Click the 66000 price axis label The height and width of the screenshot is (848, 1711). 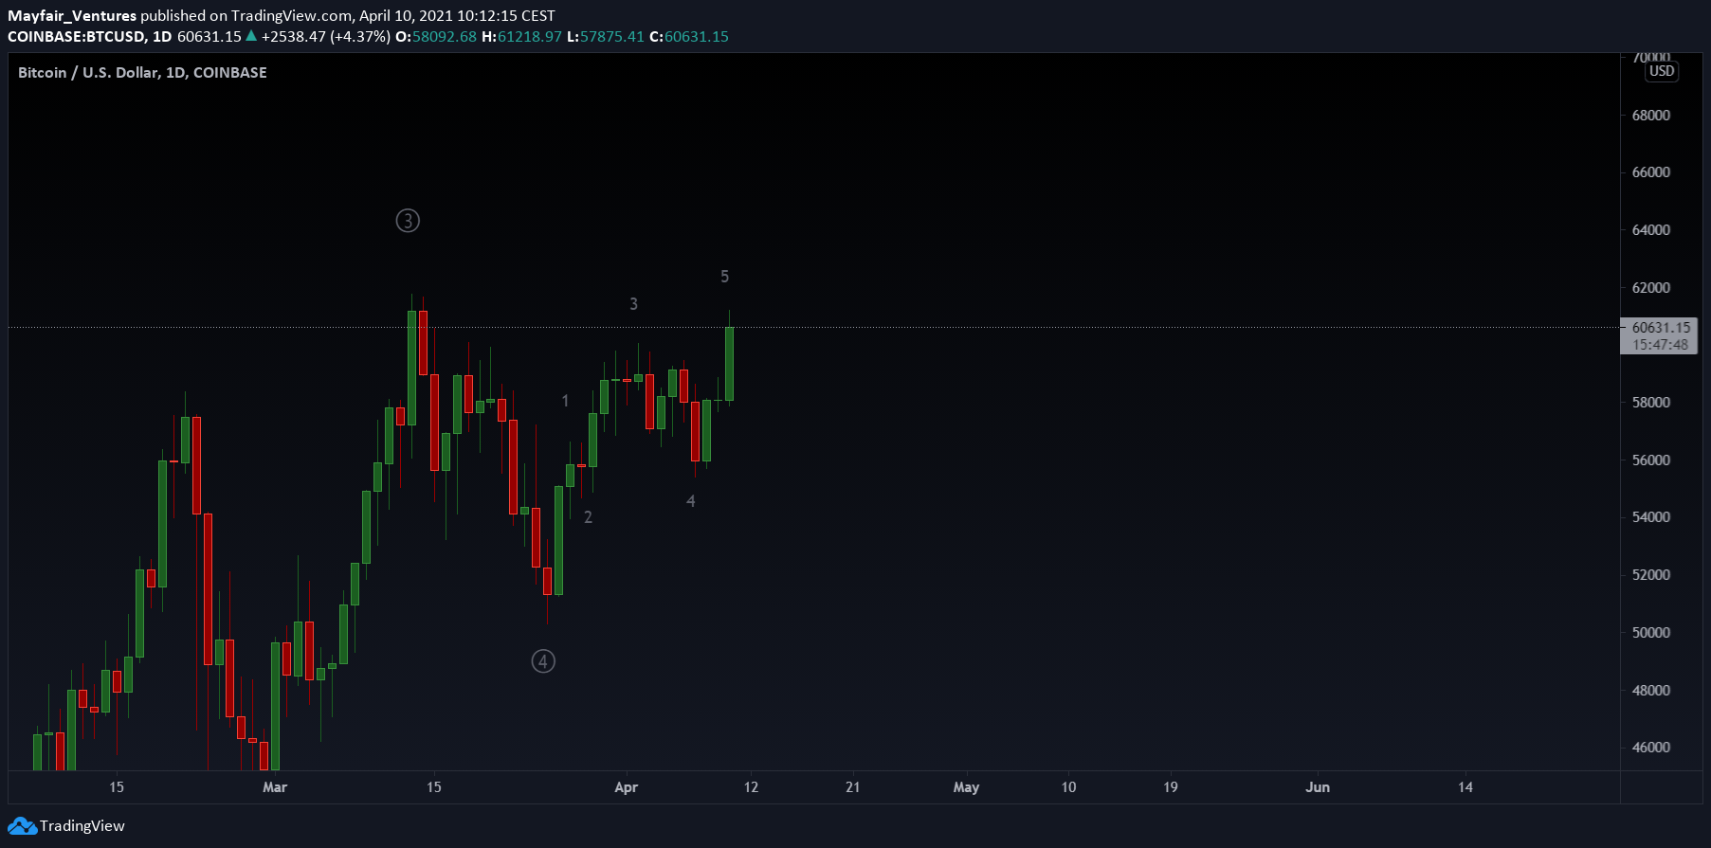pos(1651,172)
